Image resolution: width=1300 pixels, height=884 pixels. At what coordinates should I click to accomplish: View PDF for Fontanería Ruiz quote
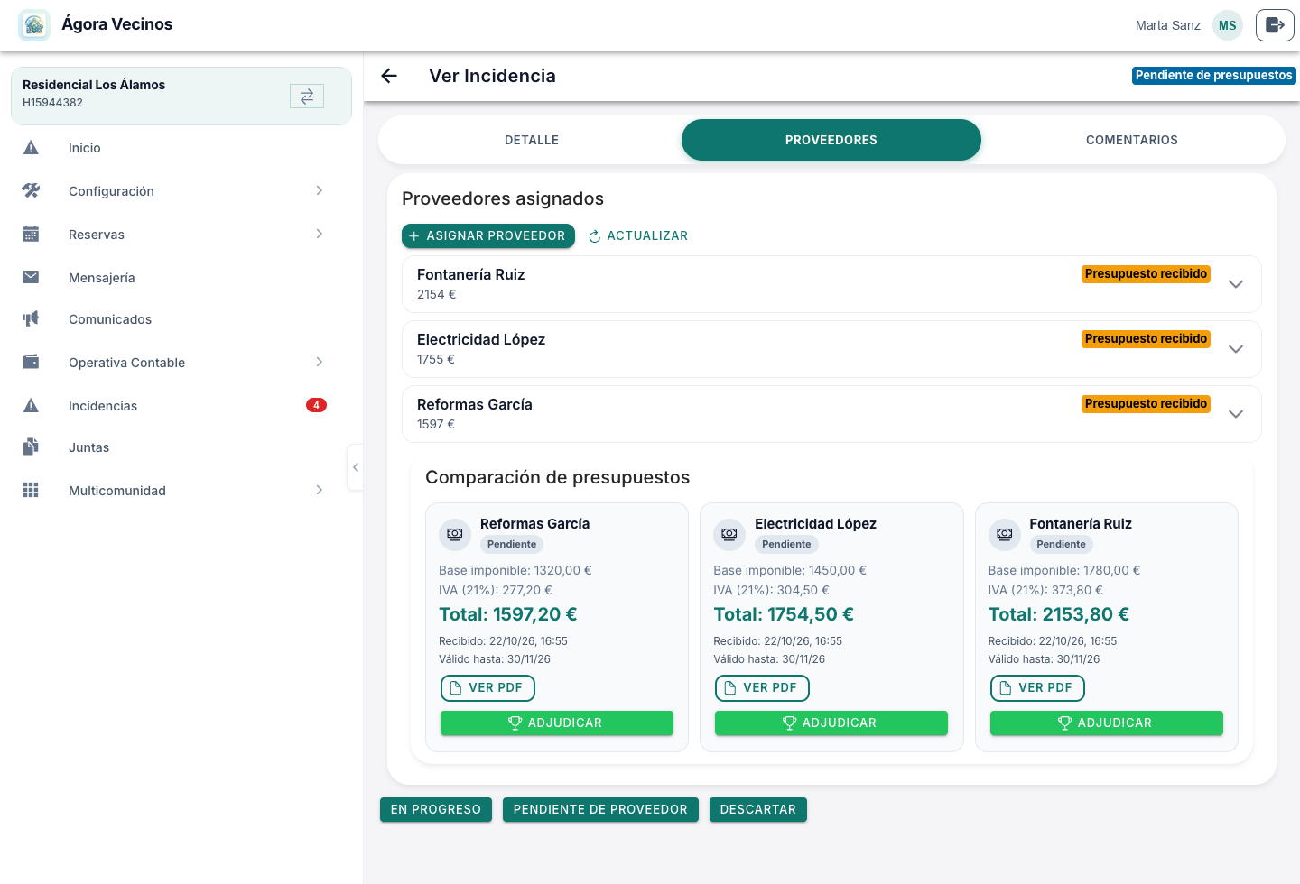point(1037,688)
